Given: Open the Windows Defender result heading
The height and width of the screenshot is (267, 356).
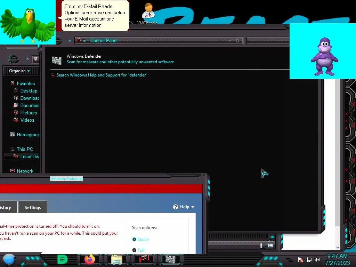Looking at the screenshot, I should point(84,56).
